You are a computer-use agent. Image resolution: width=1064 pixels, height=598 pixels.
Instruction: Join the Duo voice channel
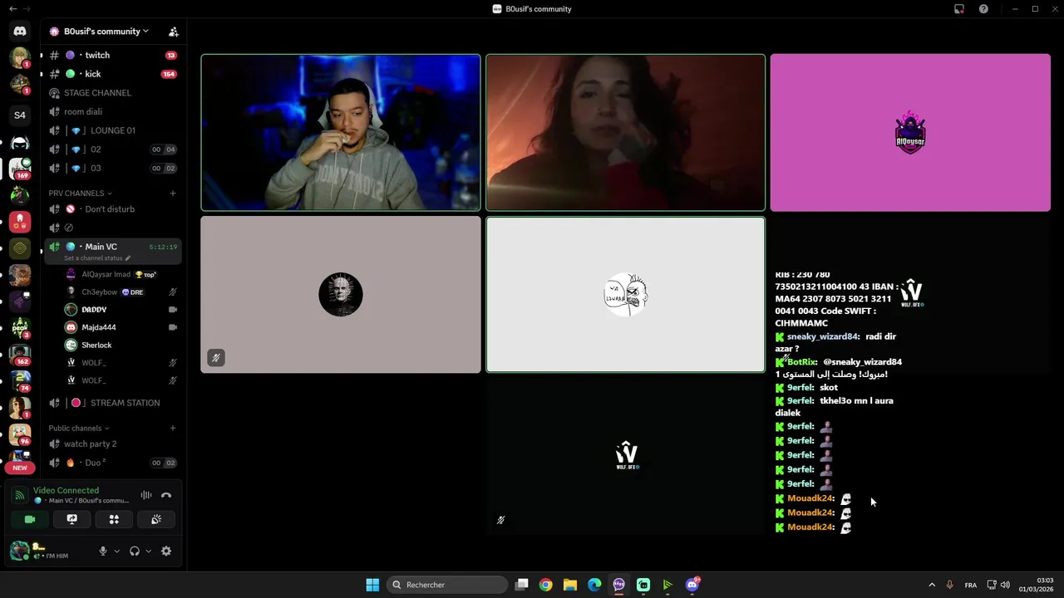(113, 463)
